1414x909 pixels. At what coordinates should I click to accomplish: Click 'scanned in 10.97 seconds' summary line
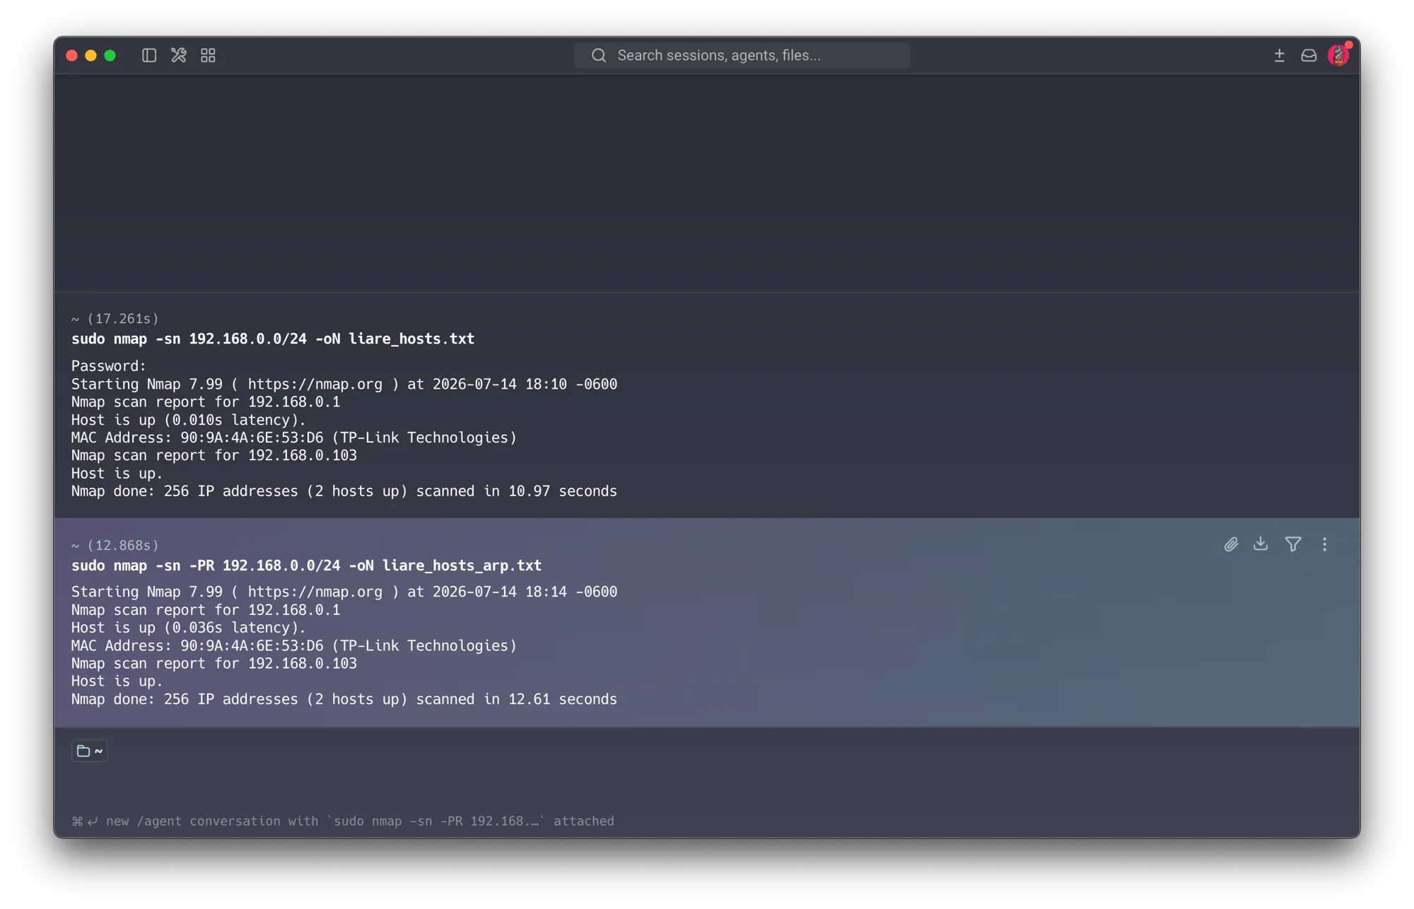[344, 491]
